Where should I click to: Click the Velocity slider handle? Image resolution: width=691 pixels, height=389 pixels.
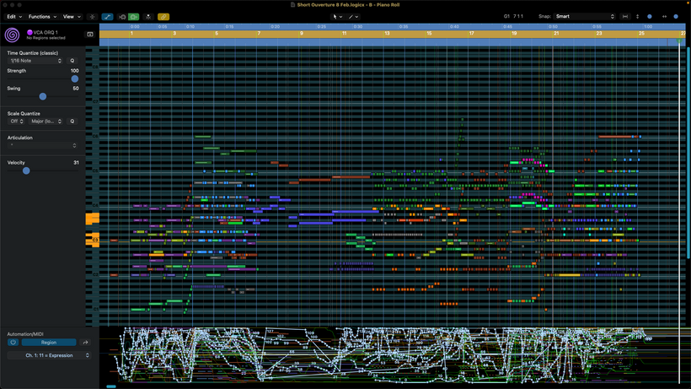[26, 170]
